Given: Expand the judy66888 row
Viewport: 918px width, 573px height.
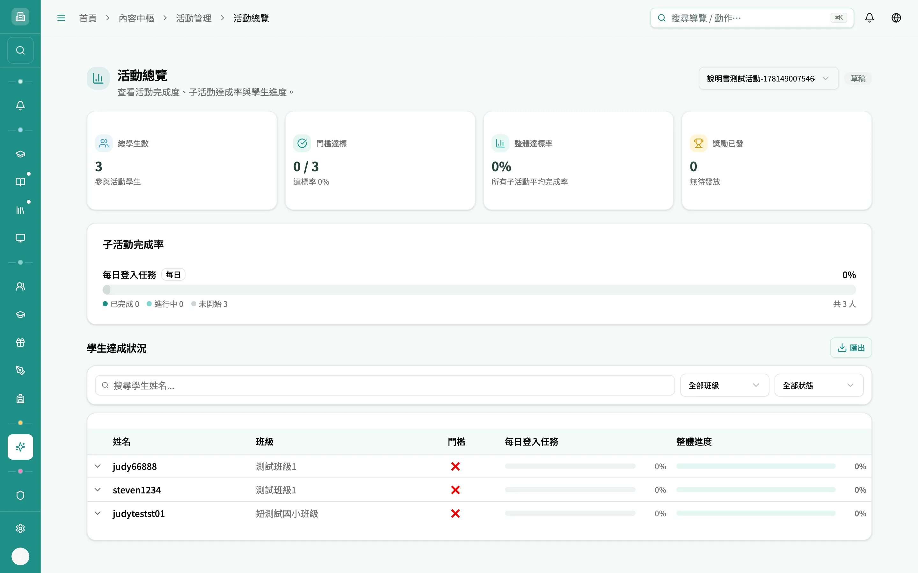Looking at the screenshot, I should pyautogui.click(x=98, y=466).
